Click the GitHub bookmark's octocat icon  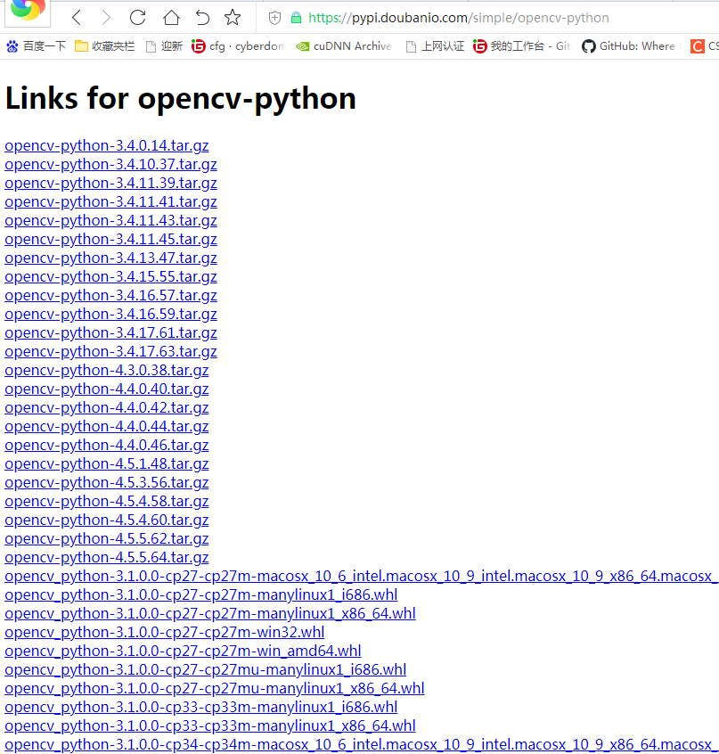590,45
